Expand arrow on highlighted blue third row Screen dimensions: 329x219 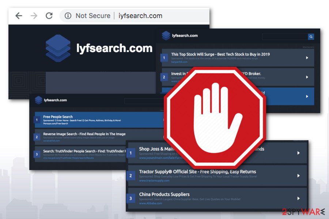pos(307,96)
